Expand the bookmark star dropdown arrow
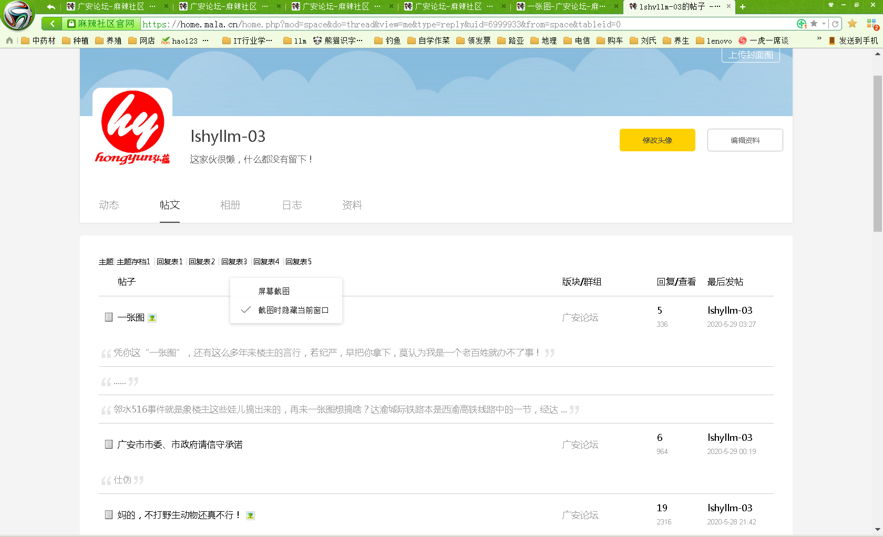The height and width of the screenshot is (537, 883). [824, 24]
